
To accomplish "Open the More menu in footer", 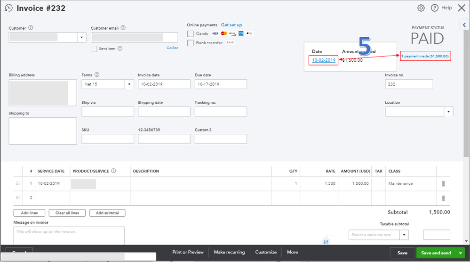I will coord(292,252).
